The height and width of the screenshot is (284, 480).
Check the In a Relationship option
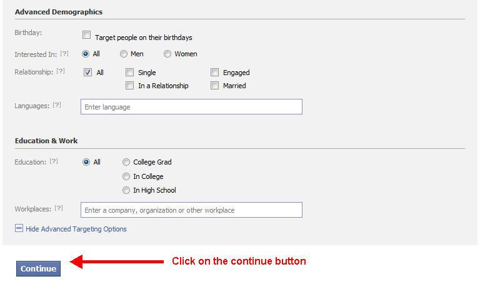coord(130,86)
